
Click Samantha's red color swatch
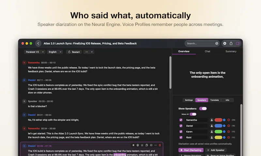pos(218,120)
